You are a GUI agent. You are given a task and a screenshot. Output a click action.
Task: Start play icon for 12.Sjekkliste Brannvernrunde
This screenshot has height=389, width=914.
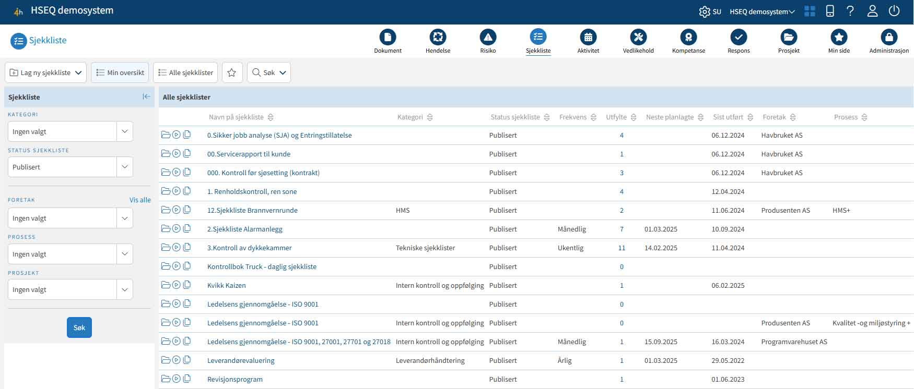(177, 210)
